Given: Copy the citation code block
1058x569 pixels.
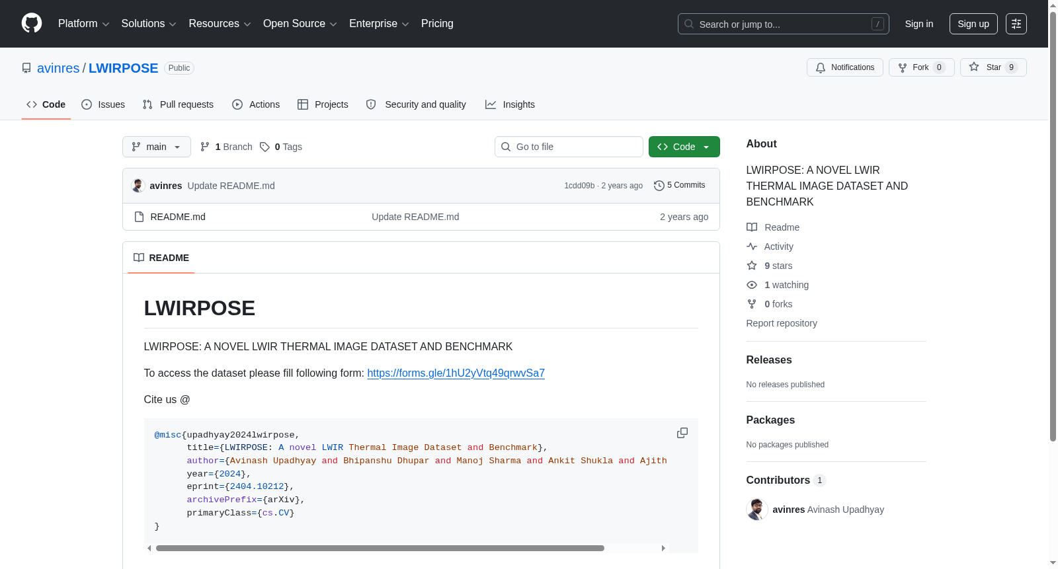Looking at the screenshot, I should [682, 433].
